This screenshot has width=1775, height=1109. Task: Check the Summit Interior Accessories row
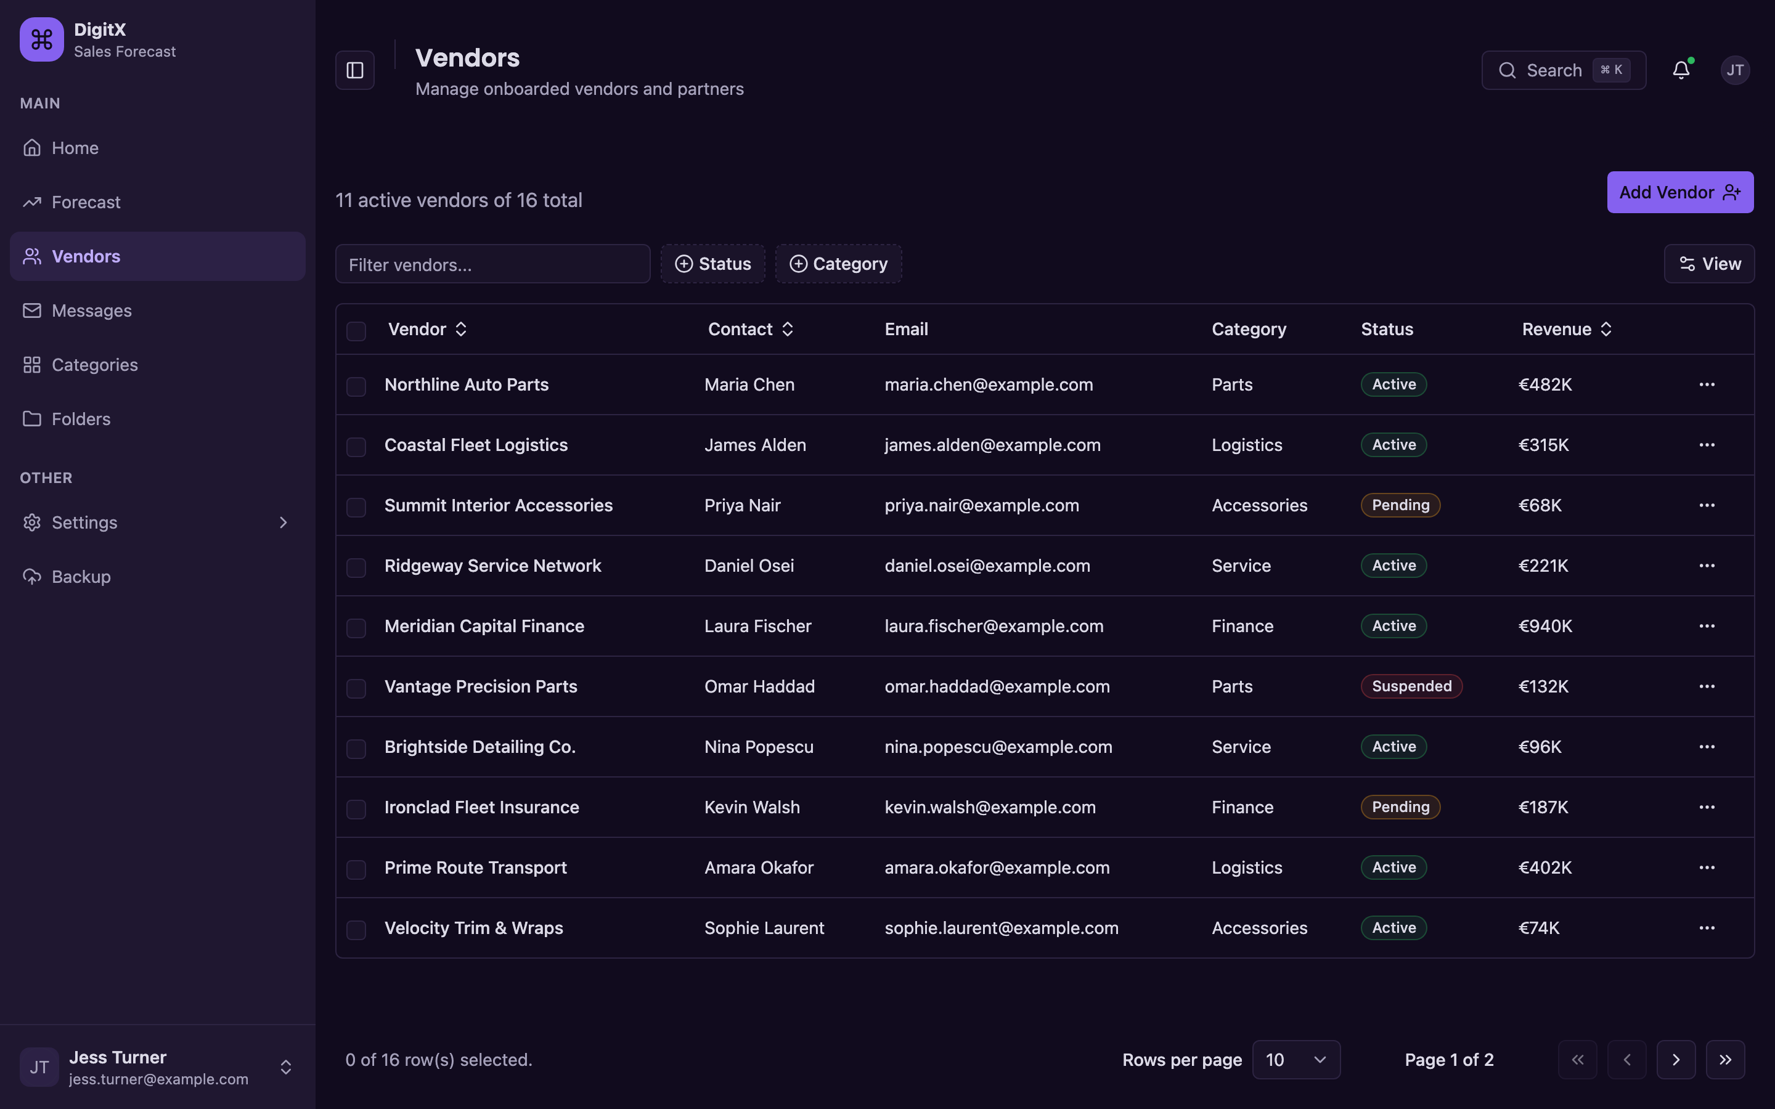point(356,508)
